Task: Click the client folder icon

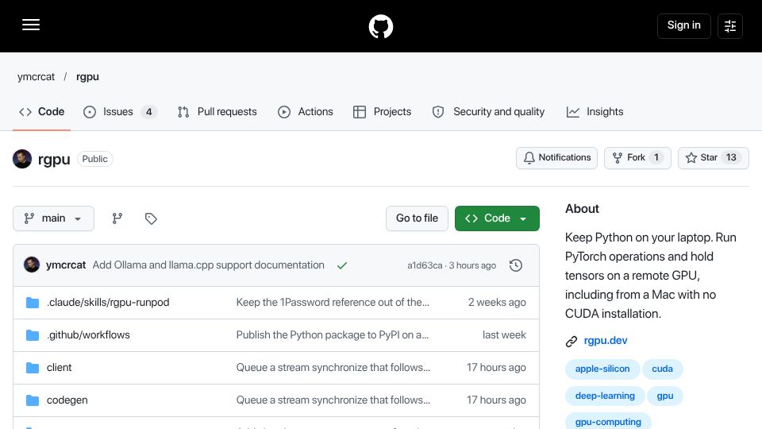Action: pos(33,368)
